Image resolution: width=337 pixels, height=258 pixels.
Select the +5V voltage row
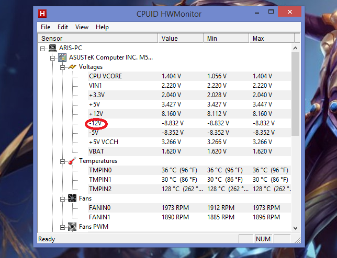189,104
